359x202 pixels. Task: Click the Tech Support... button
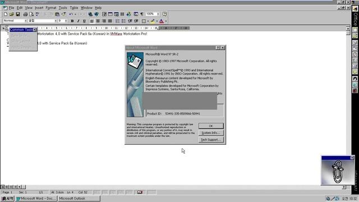click(x=211, y=140)
